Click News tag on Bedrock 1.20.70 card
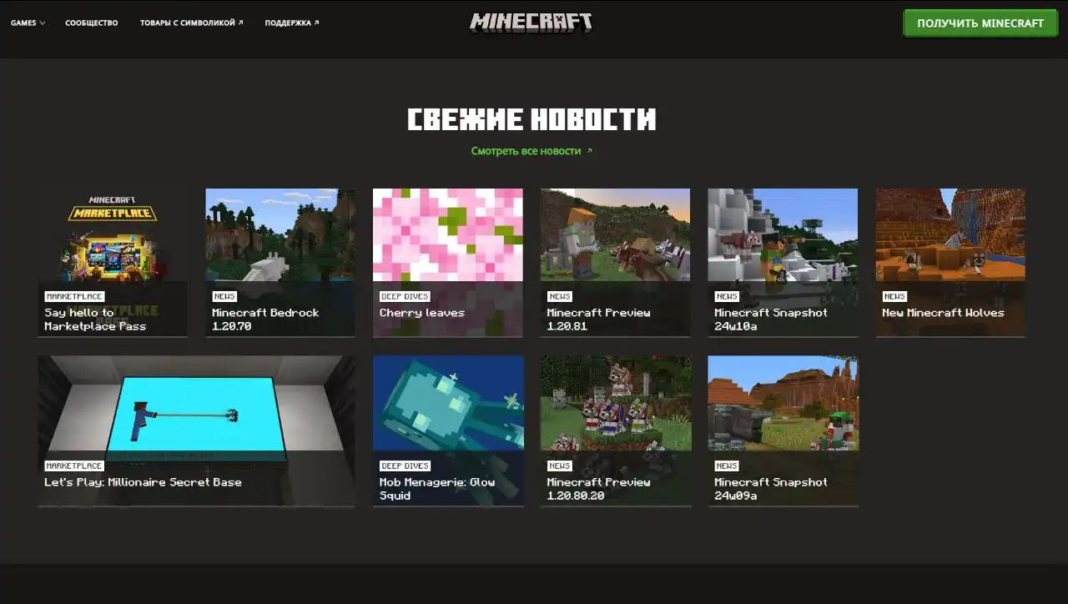Viewport: 1068px width, 604px height. (224, 296)
